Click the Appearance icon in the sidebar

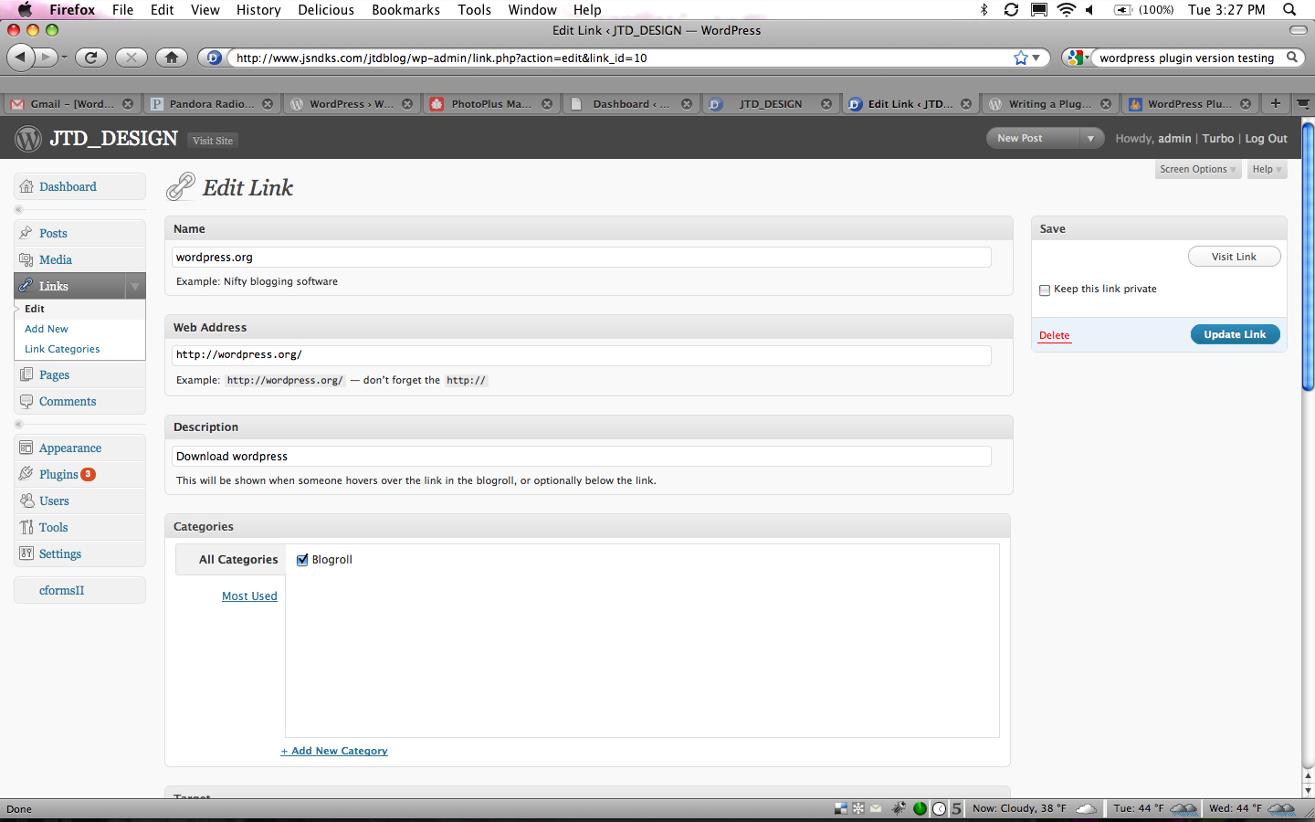pos(26,448)
